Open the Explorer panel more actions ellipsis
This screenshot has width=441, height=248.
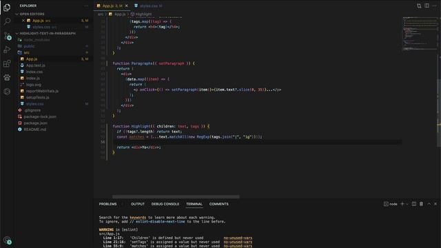point(86,6)
